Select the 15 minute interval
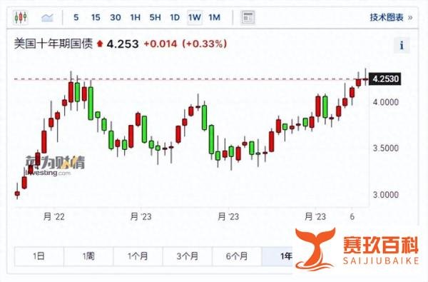Image resolution: width=428 pixels, height=282 pixels. click(x=96, y=18)
